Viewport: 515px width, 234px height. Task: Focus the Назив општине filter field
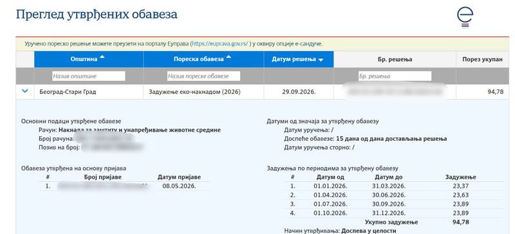(89, 76)
